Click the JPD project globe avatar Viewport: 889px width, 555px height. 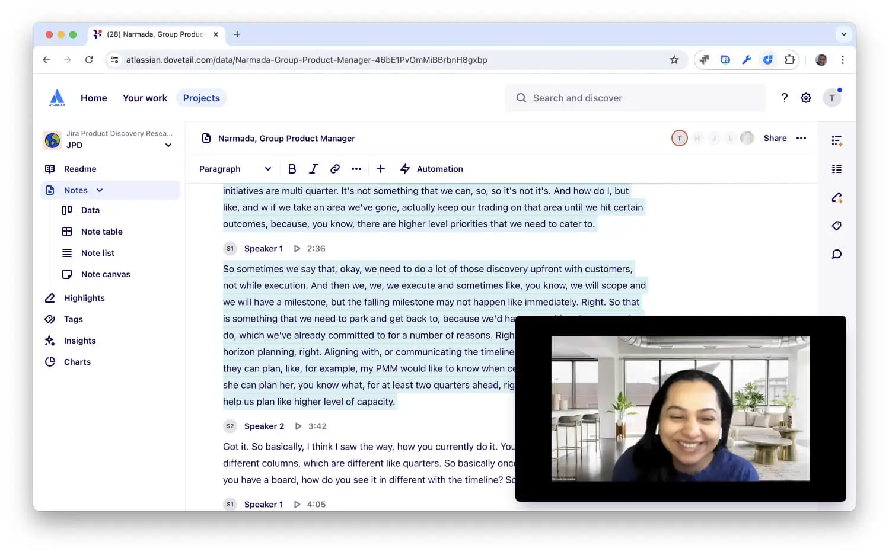[53, 140]
